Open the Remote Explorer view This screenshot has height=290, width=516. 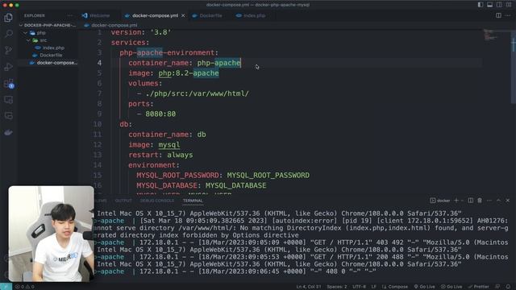coord(9,100)
